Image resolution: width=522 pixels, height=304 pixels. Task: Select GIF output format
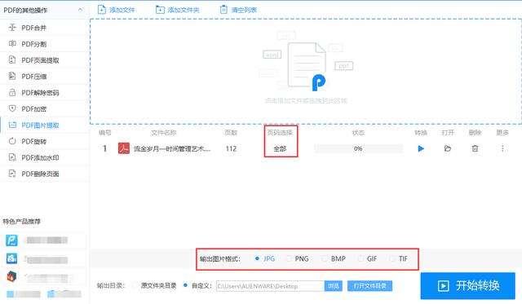pyautogui.click(x=367, y=258)
